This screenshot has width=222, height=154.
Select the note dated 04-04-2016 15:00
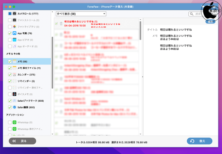coord(96,24)
